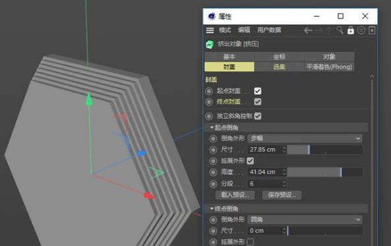Open the 圆角 倒角外形 dropdown
Viewport: 391px width, 246px height.
point(305,220)
